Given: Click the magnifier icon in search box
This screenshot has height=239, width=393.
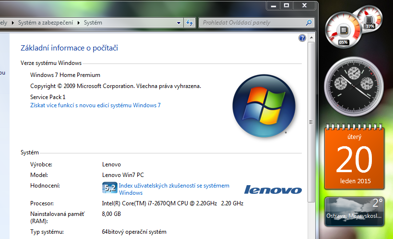Looking at the screenshot, I should coord(309,23).
